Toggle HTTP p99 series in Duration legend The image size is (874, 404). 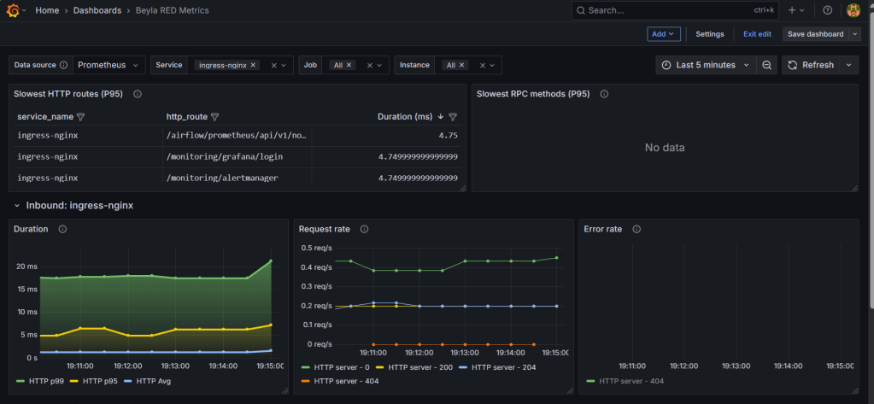47,380
